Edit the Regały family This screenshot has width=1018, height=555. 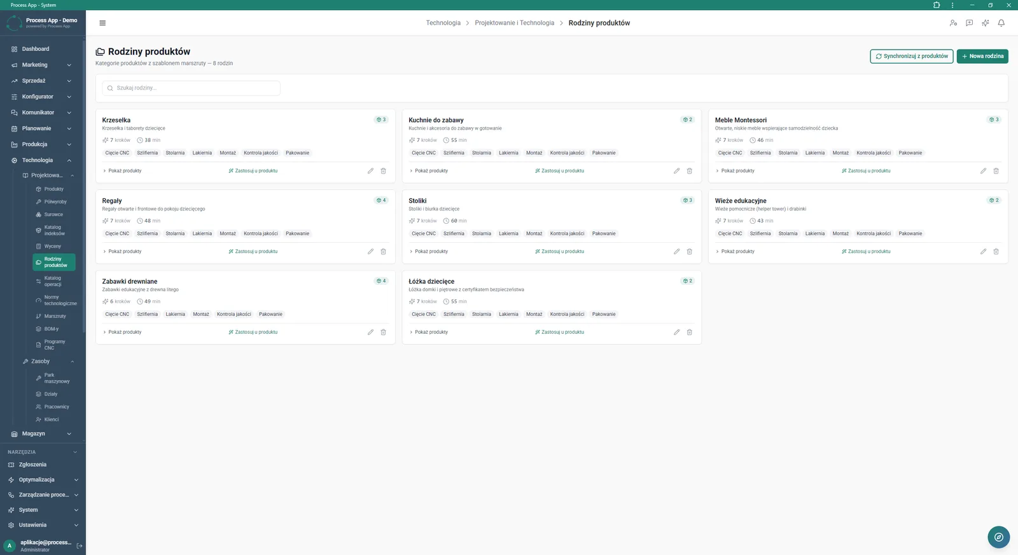(x=370, y=252)
